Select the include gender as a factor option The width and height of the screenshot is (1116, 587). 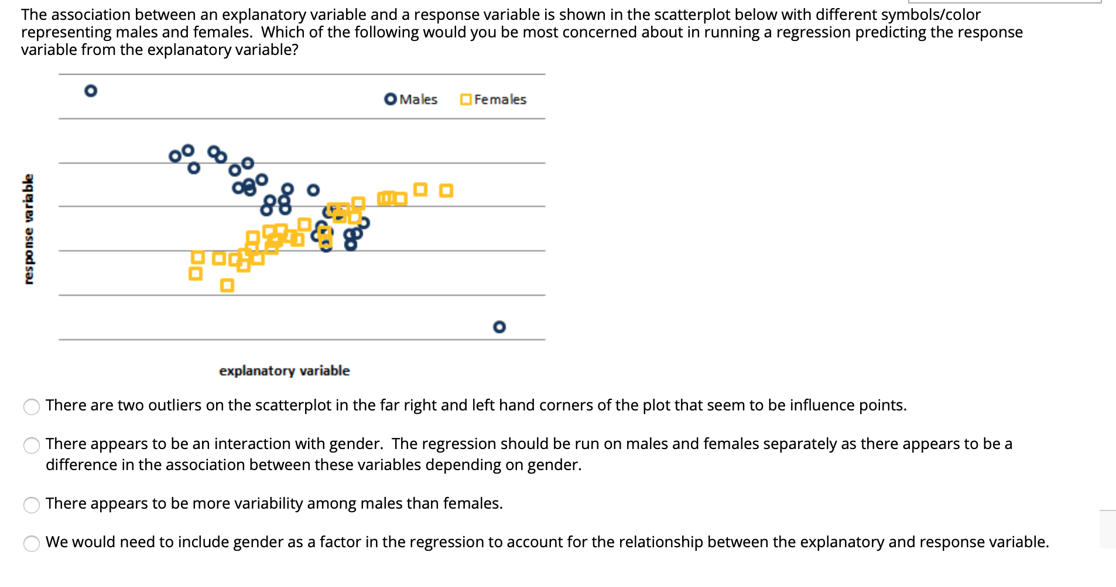pyautogui.click(x=31, y=544)
